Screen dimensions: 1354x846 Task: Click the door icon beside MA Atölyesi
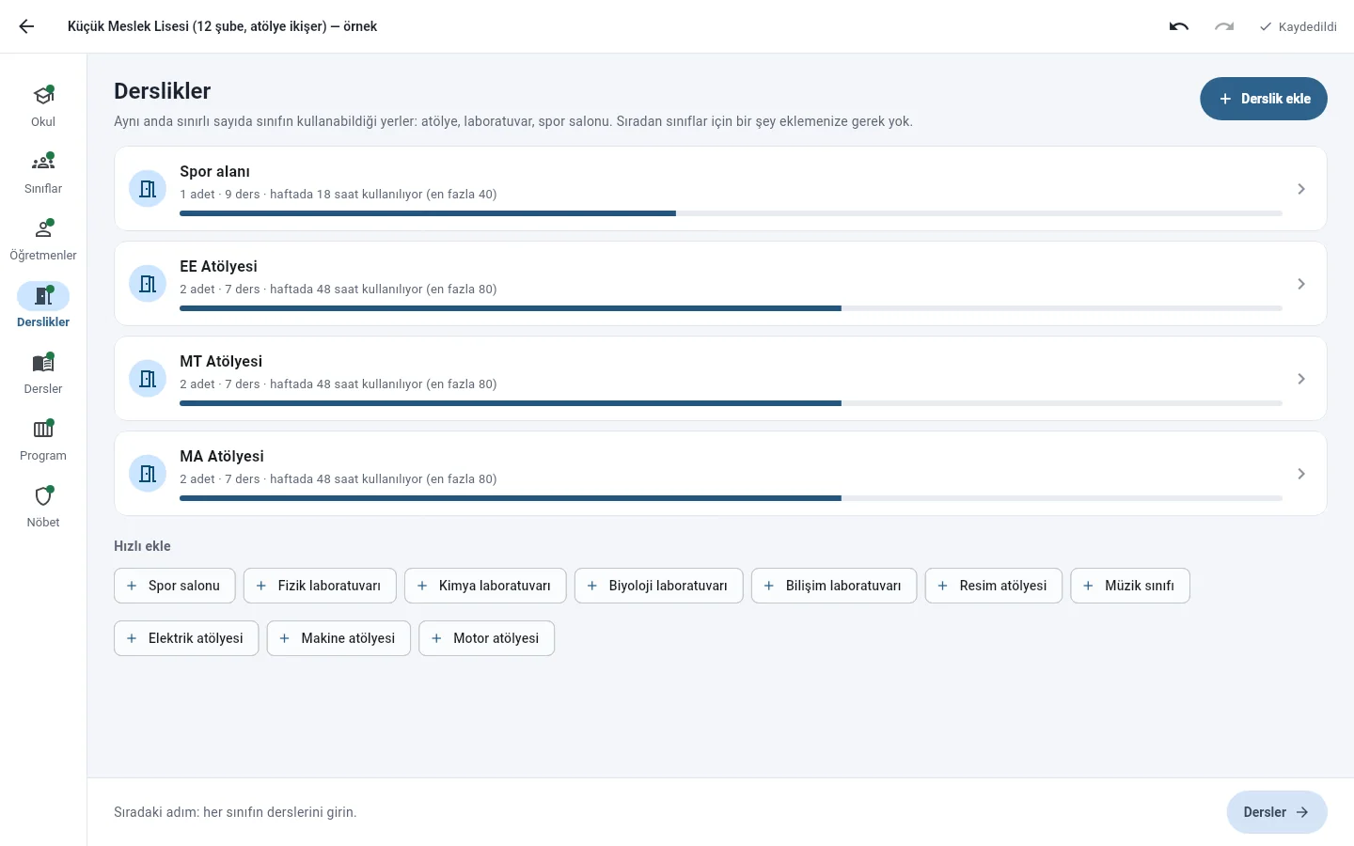coord(148,474)
